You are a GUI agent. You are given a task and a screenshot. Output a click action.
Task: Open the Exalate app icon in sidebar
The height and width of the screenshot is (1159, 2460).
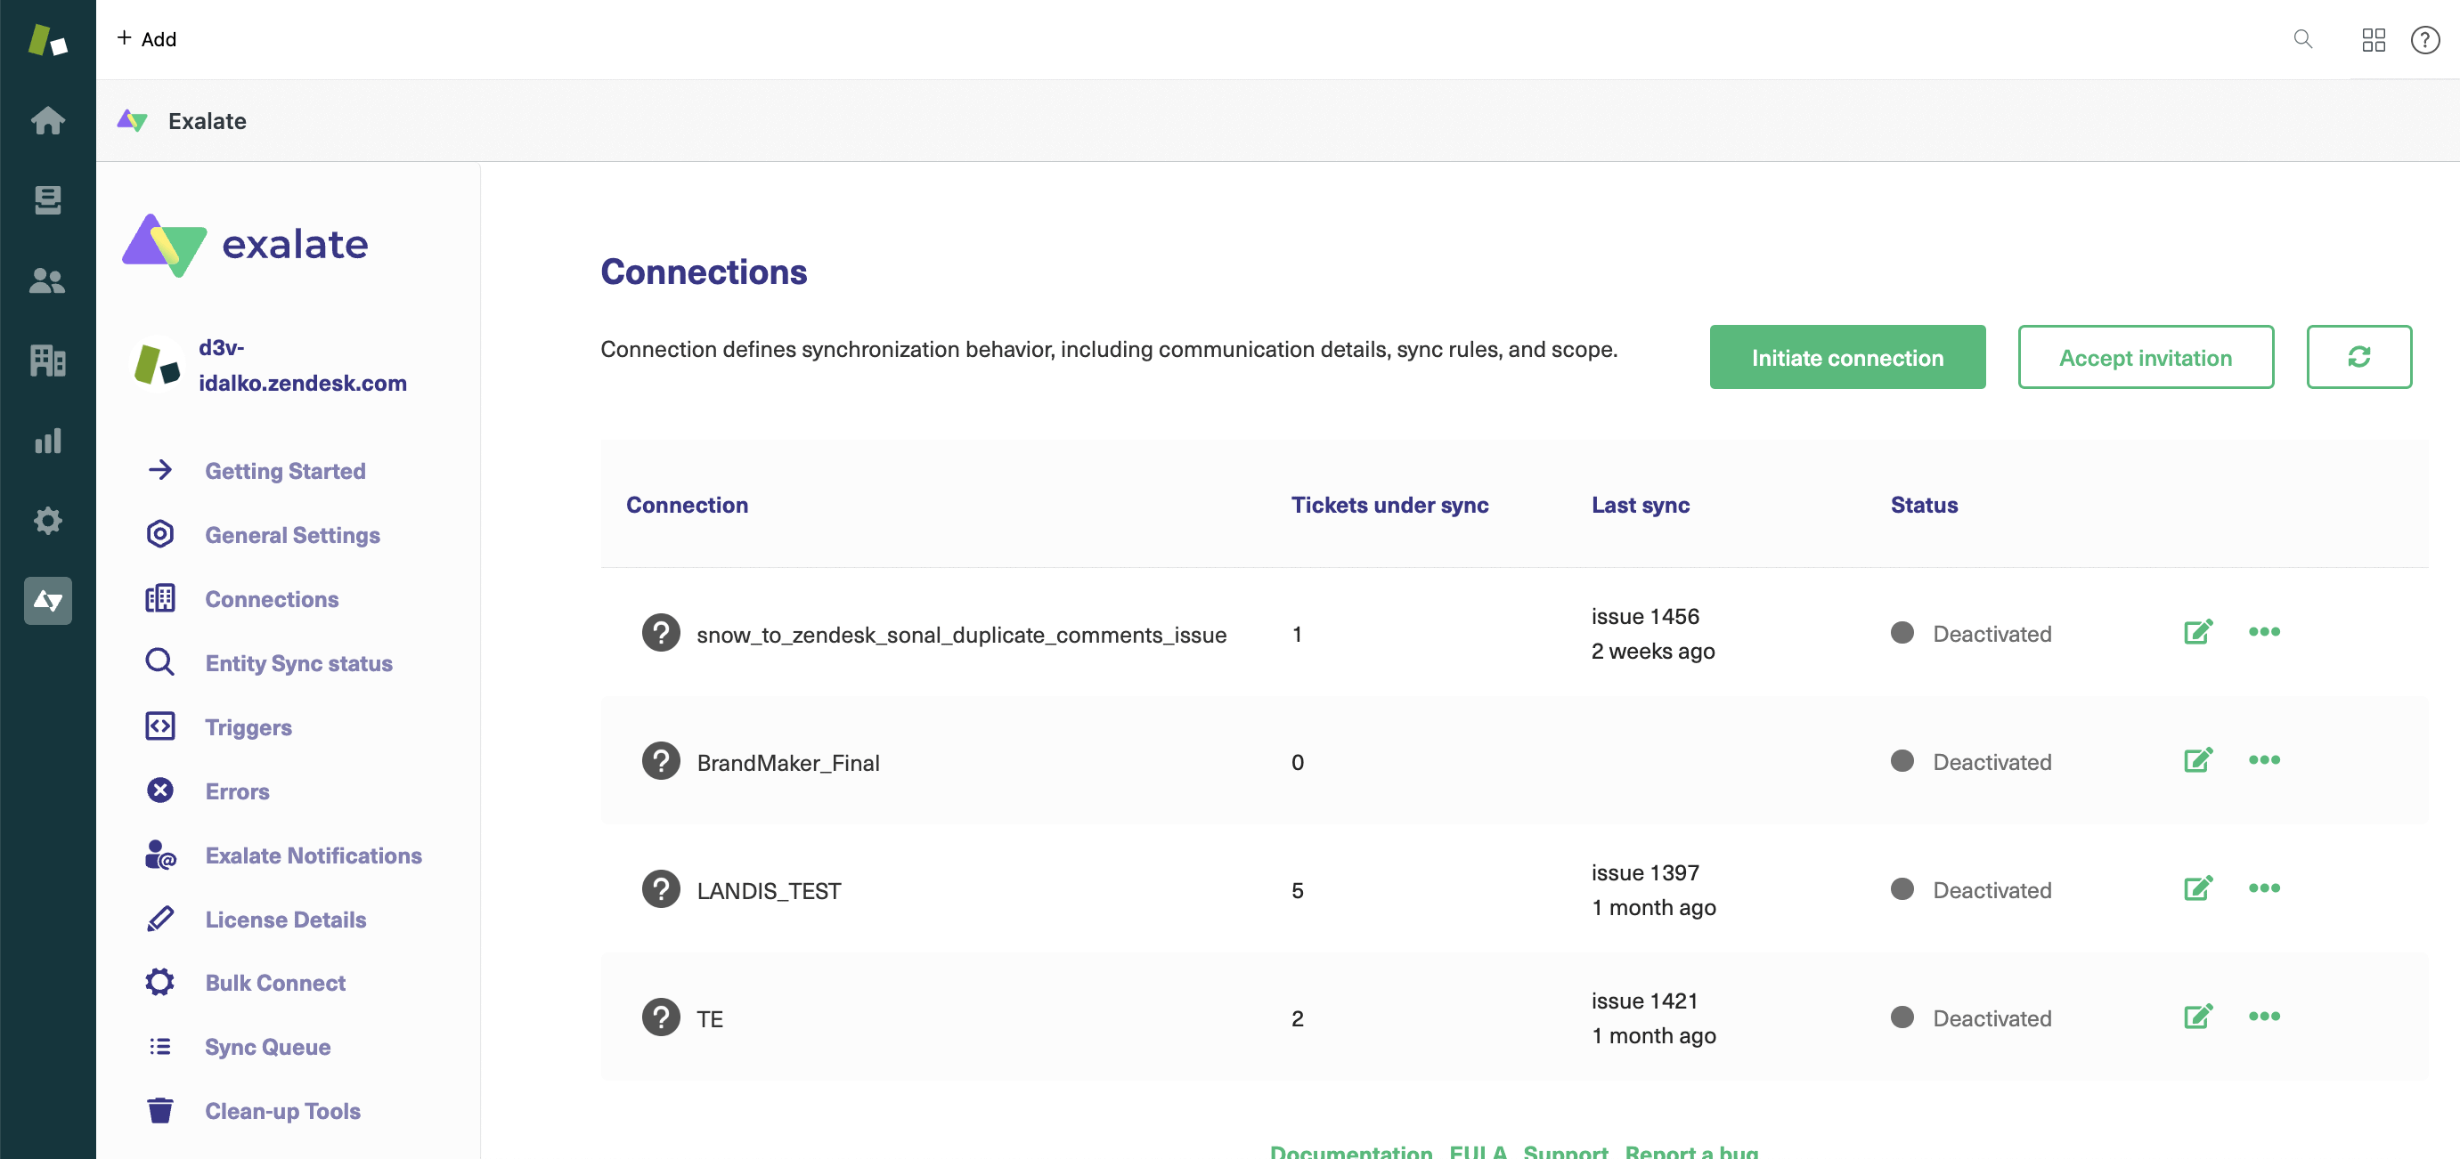pos(49,601)
